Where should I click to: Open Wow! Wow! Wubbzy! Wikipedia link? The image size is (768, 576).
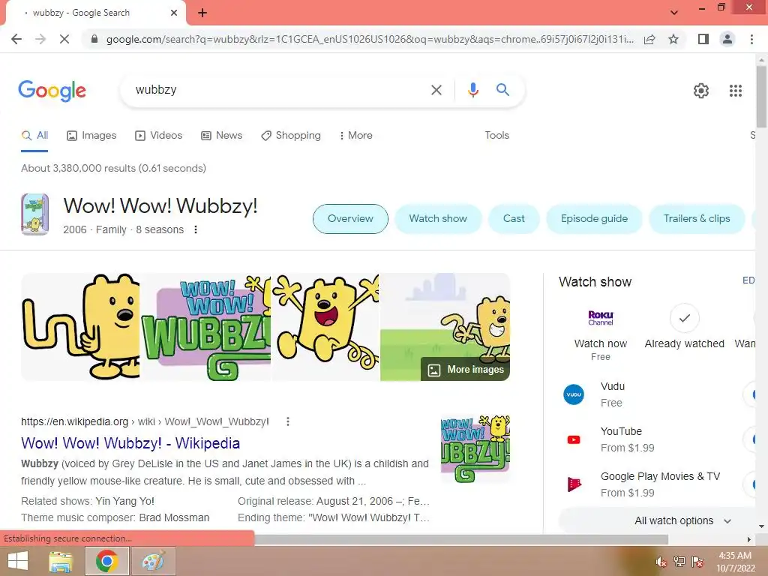(130, 443)
